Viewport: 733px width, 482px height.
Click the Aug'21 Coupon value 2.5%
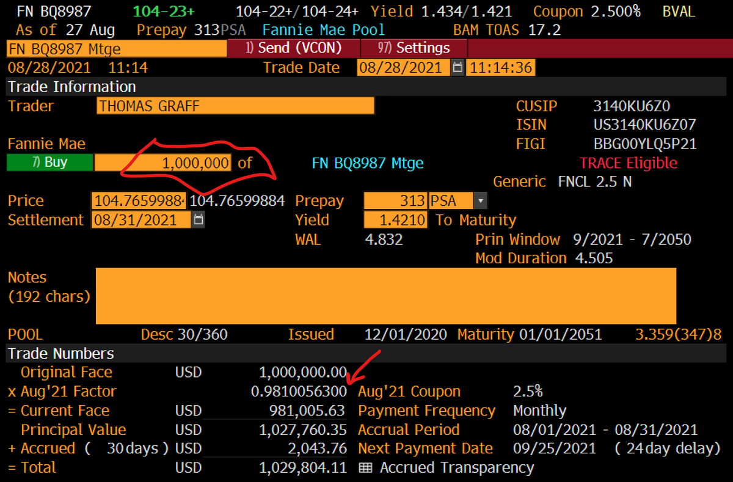tap(528, 392)
